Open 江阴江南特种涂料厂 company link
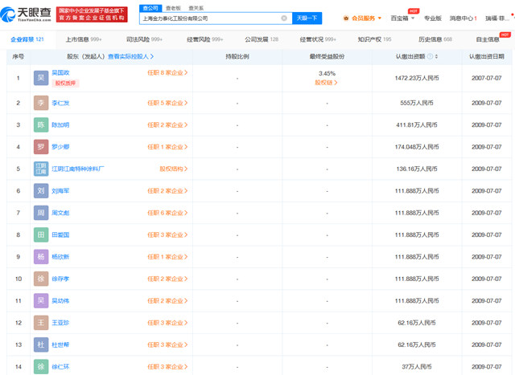The height and width of the screenshot is (375, 515). tap(78, 169)
